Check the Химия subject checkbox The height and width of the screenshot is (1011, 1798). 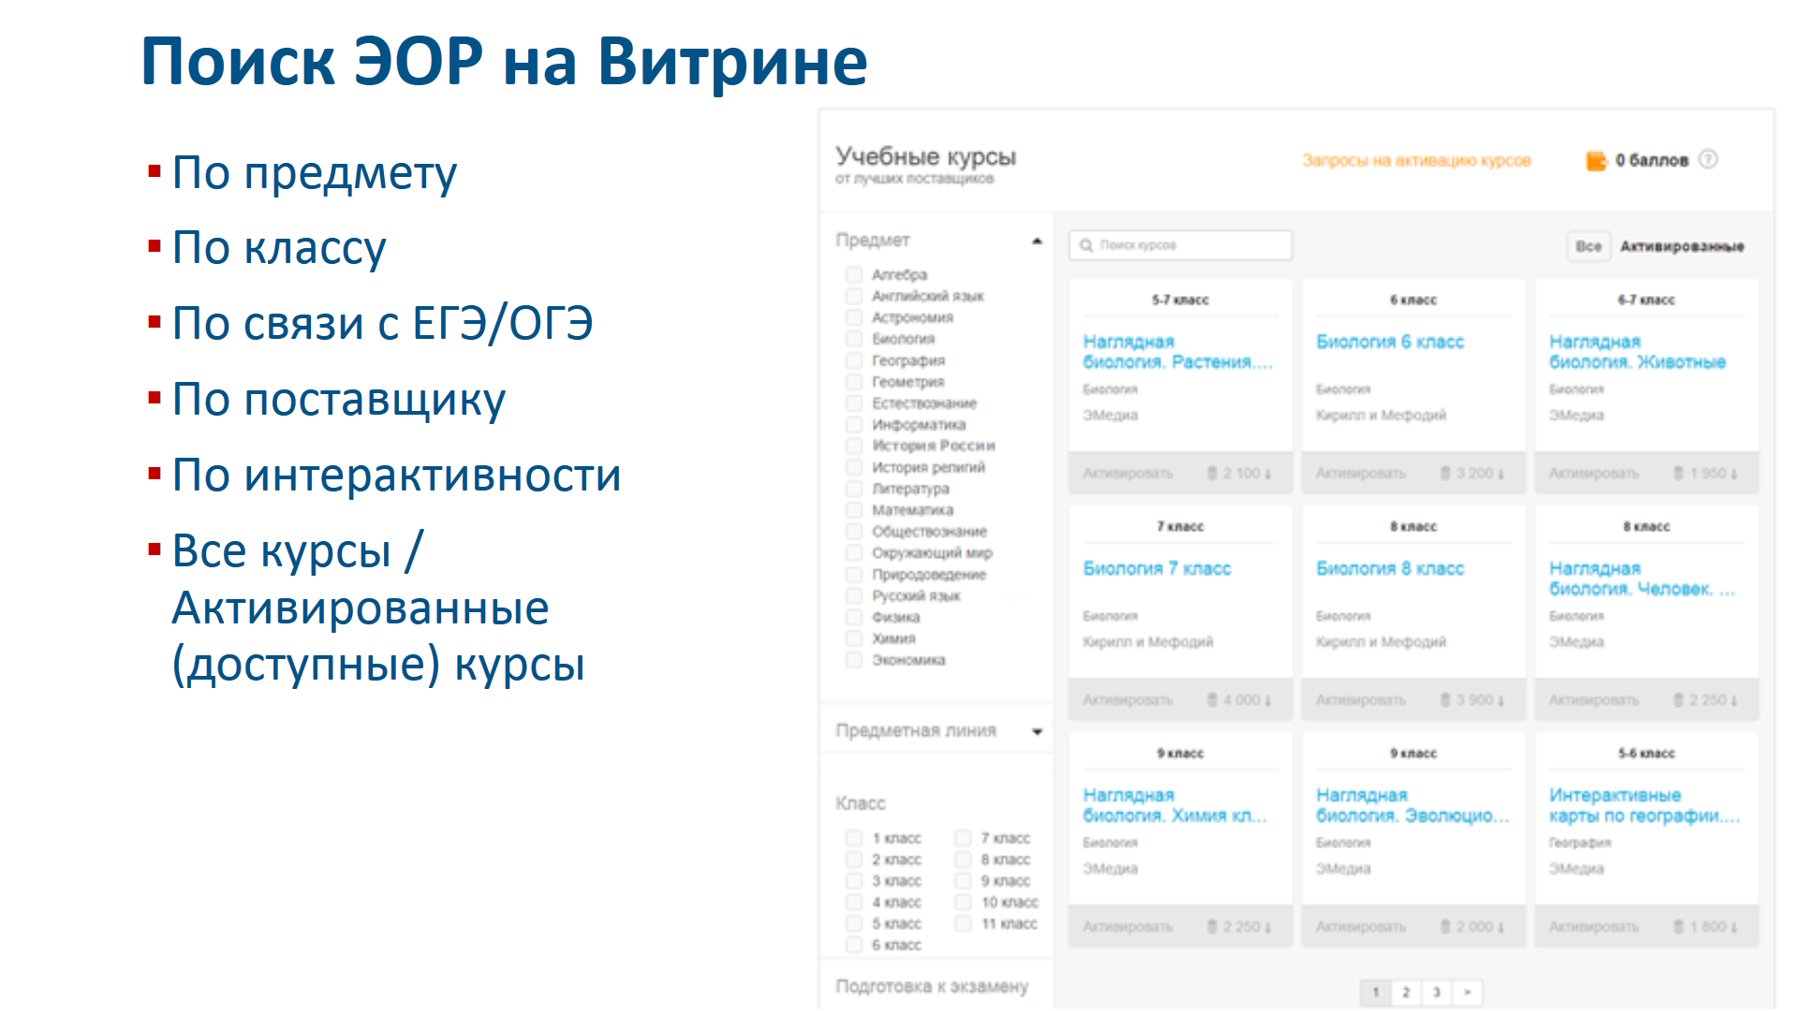(x=853, y=638)
